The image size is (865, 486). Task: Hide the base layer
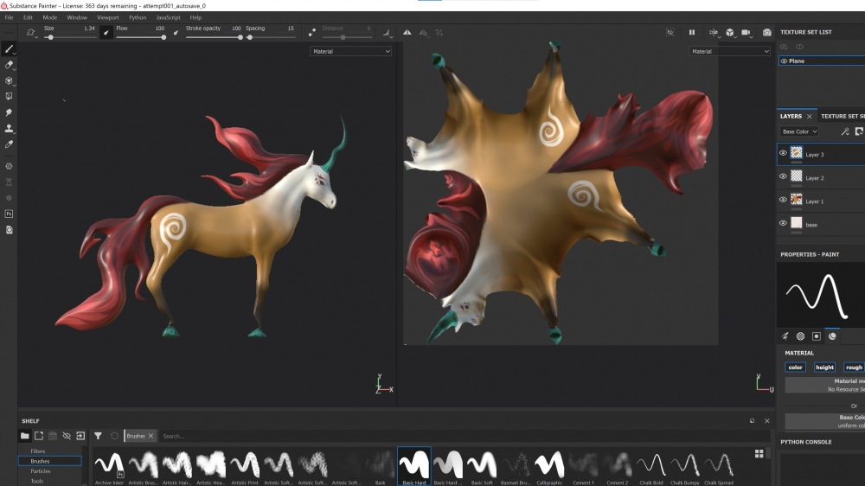click(783, 223)
